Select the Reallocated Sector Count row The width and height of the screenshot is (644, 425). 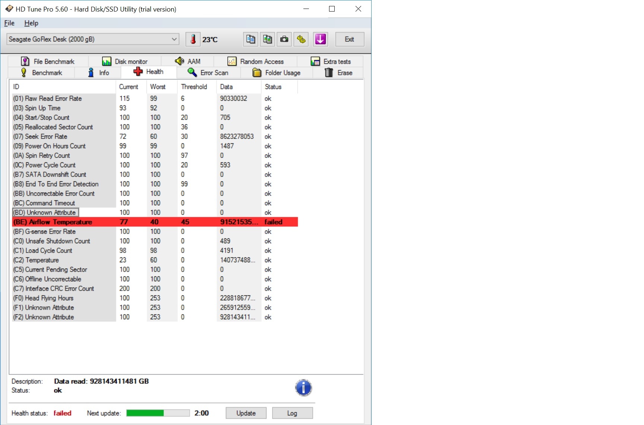(x=155, y=127)
